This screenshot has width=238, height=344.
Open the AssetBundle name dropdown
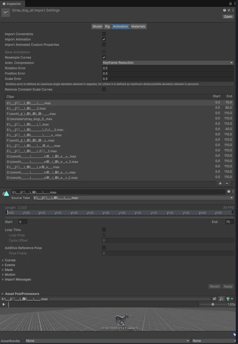pyautogui.click(x=107, y=341)
